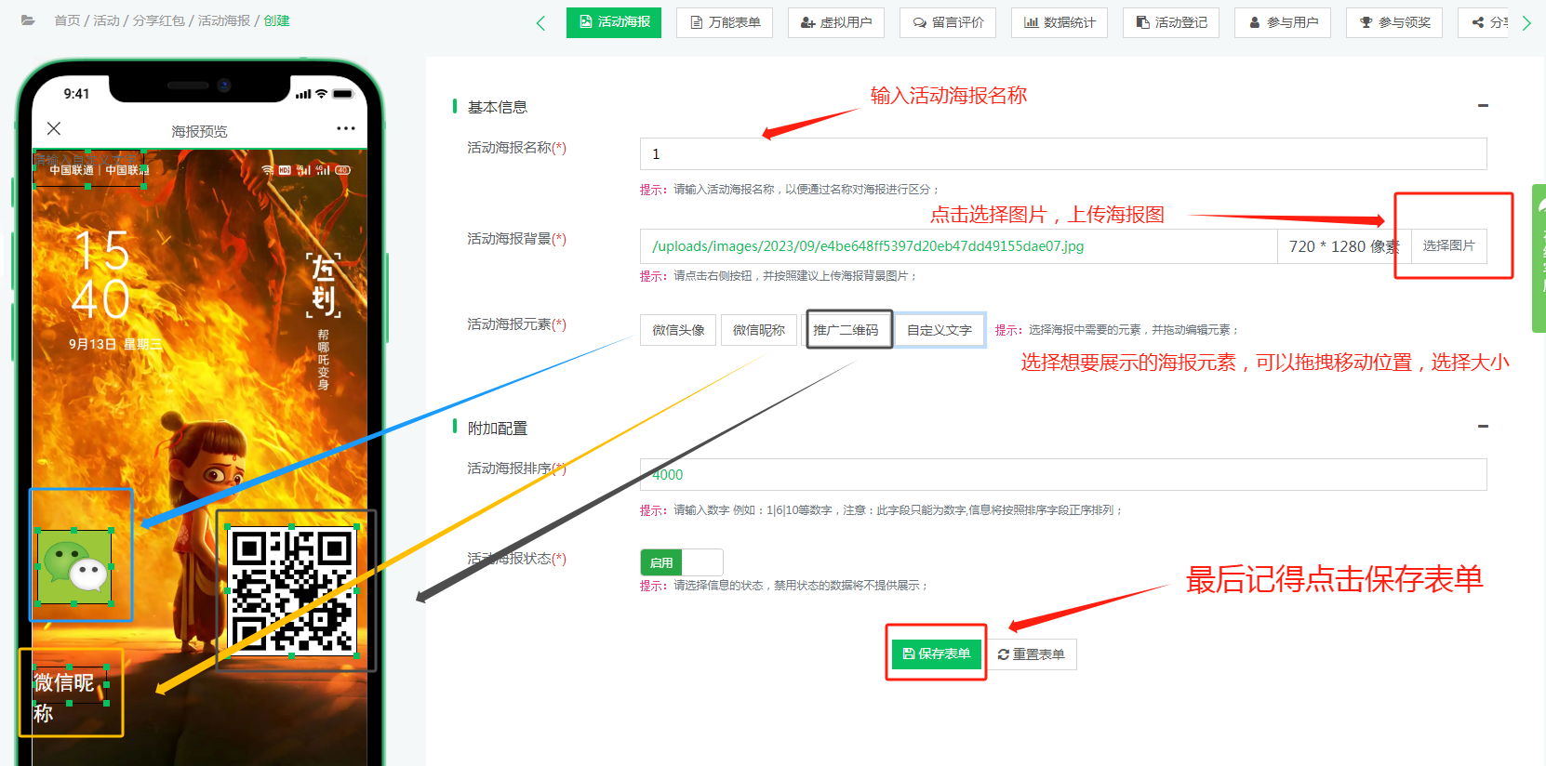Open the 留言评价 tab
The width and height of the screenshot is (1546, 766).
[948, 22]
